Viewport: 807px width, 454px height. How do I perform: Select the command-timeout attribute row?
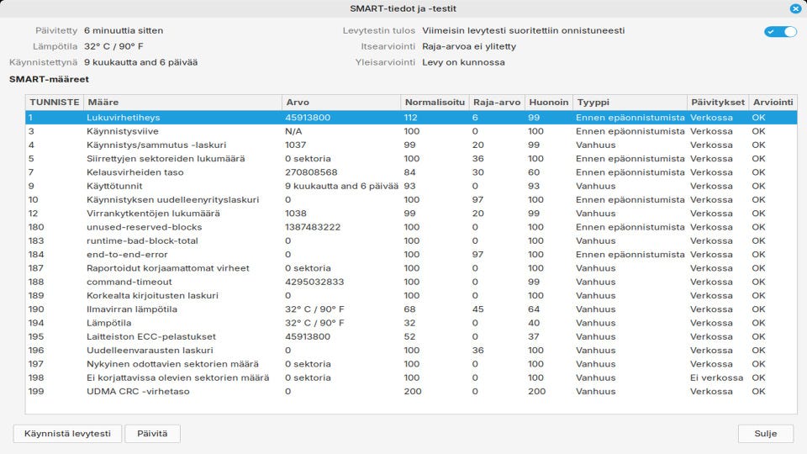(411, 282)
